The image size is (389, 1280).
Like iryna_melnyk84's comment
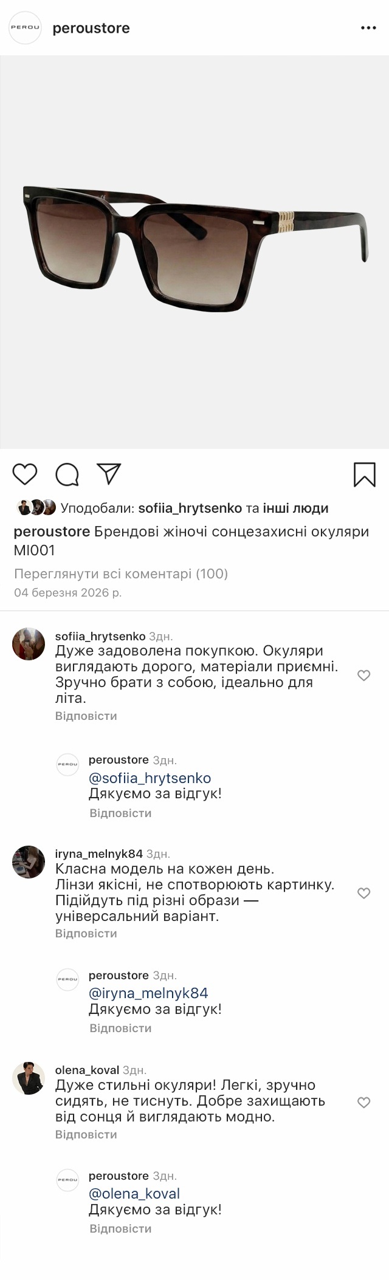[x=363, y=893]
